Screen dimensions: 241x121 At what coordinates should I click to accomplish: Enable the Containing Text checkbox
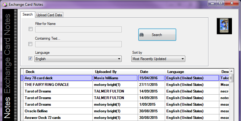point(30,44)
